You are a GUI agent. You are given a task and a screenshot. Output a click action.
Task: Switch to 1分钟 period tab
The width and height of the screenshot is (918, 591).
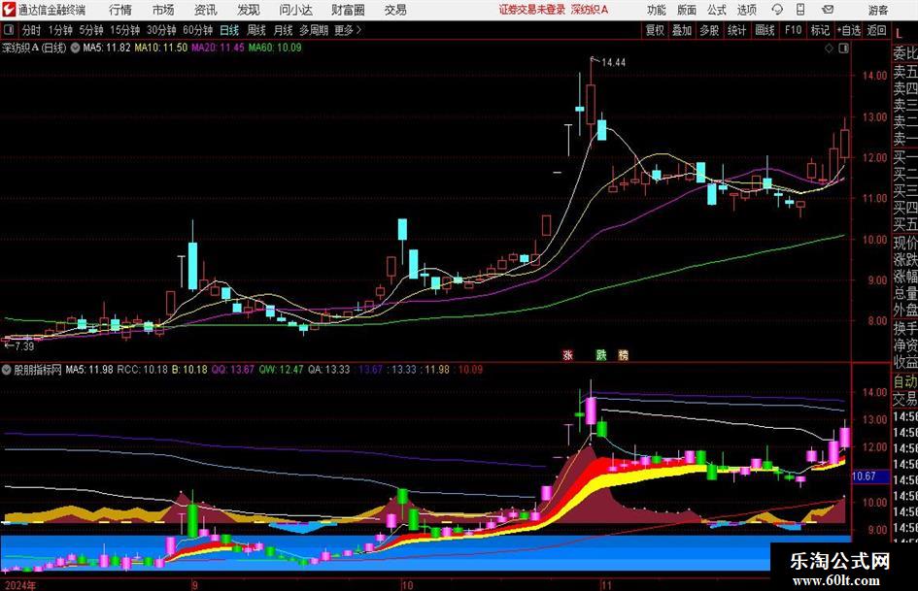pyautogui.click(x=60, y=30)
